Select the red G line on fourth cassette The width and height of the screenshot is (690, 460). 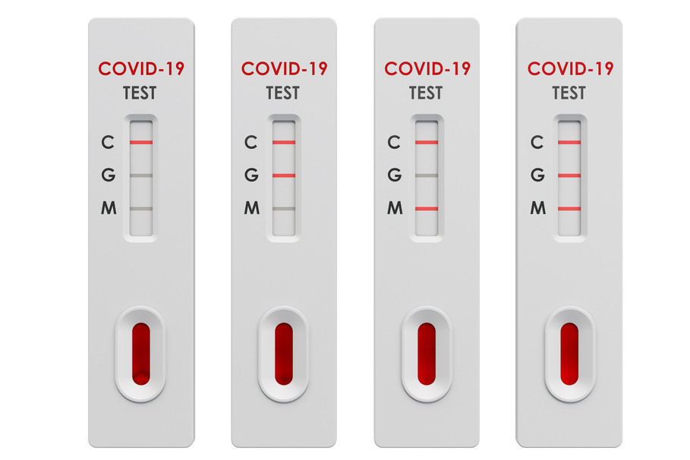[x=569, y=175]
